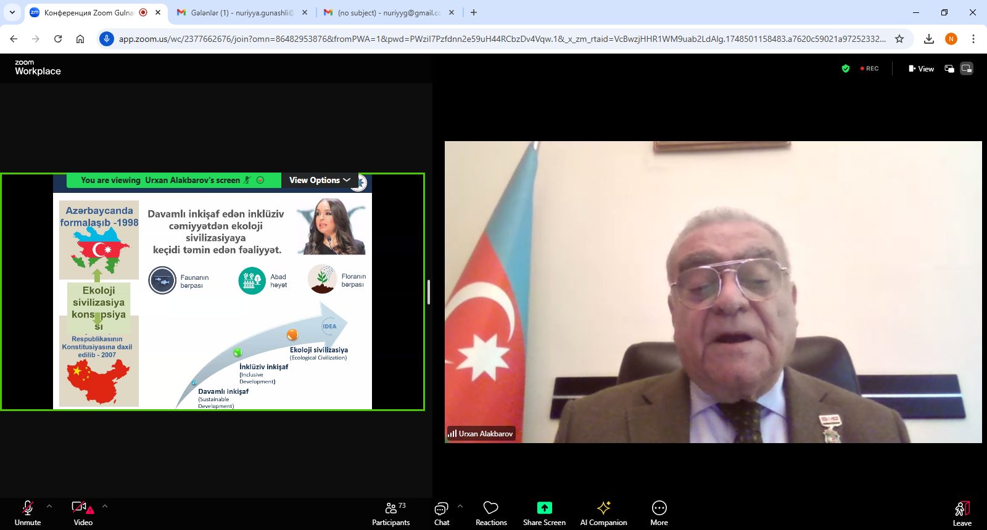Switch to the Gələnlər Gmail tab
The height and width of the screenshot is (530, 987).
click(241, 12)
